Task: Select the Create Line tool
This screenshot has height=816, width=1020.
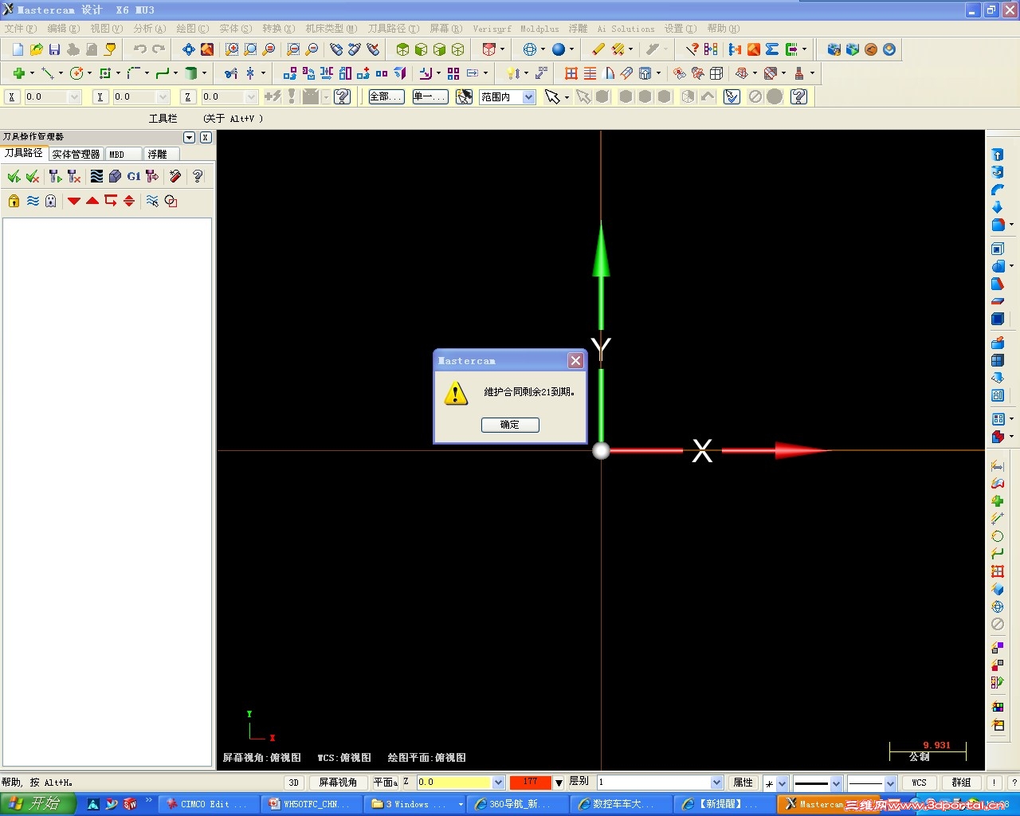Action: click(48, 73)
